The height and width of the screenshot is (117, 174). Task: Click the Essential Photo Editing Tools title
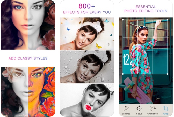click(x=146, y=9)
